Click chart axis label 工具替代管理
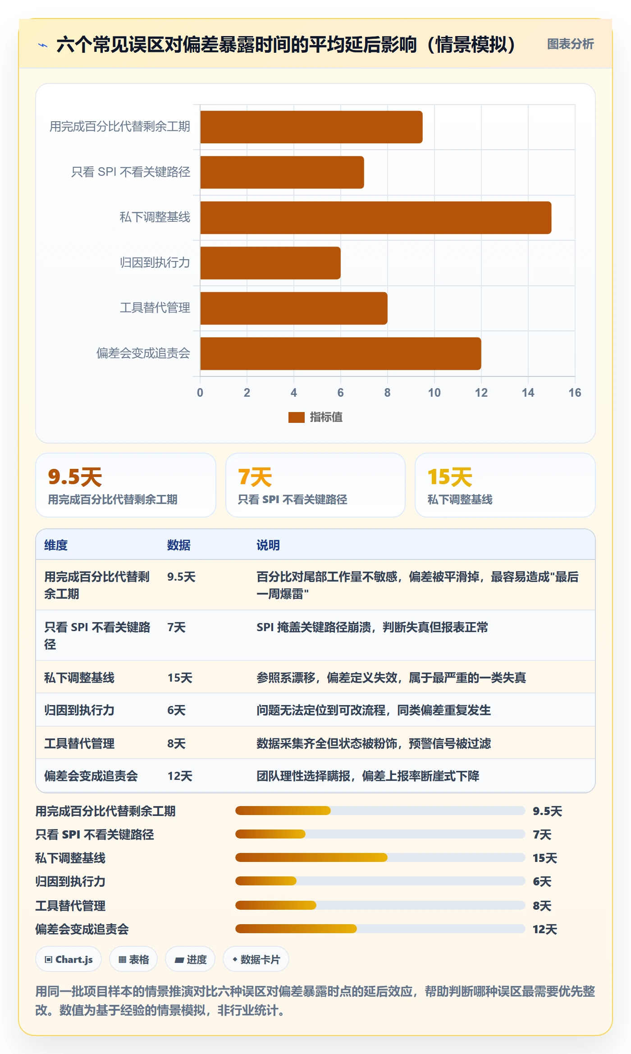The height and width of the screenshot is (1054, 631). (155, 307)
